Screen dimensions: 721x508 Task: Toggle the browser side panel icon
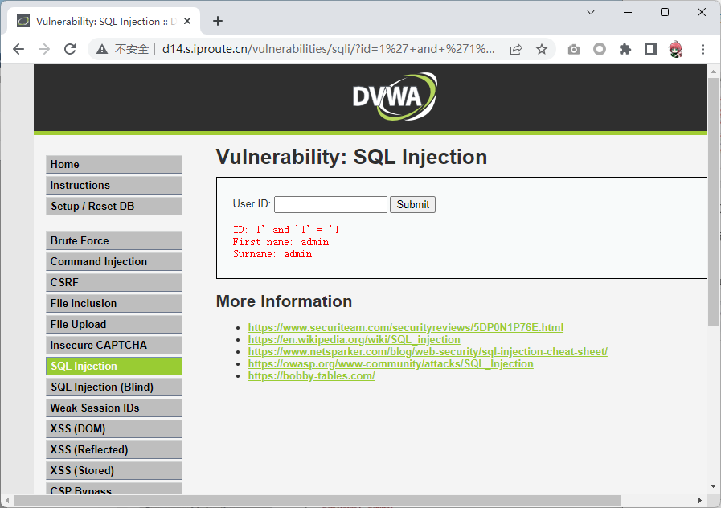[651, 49]
